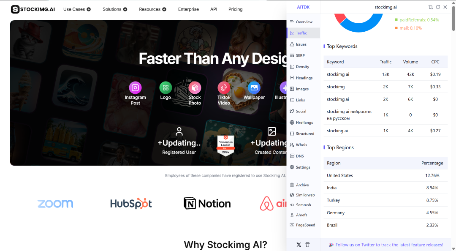
Task: Click the HubSpot company logo
Action: (131, 204)
